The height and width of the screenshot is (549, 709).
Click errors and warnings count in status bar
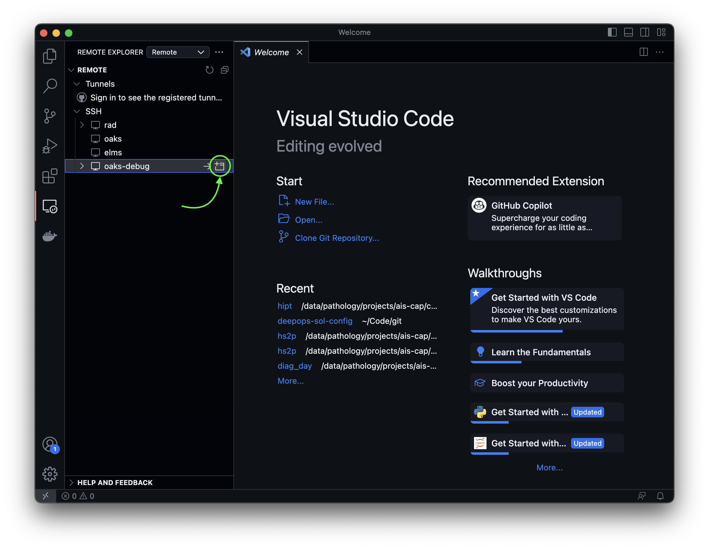78,496
